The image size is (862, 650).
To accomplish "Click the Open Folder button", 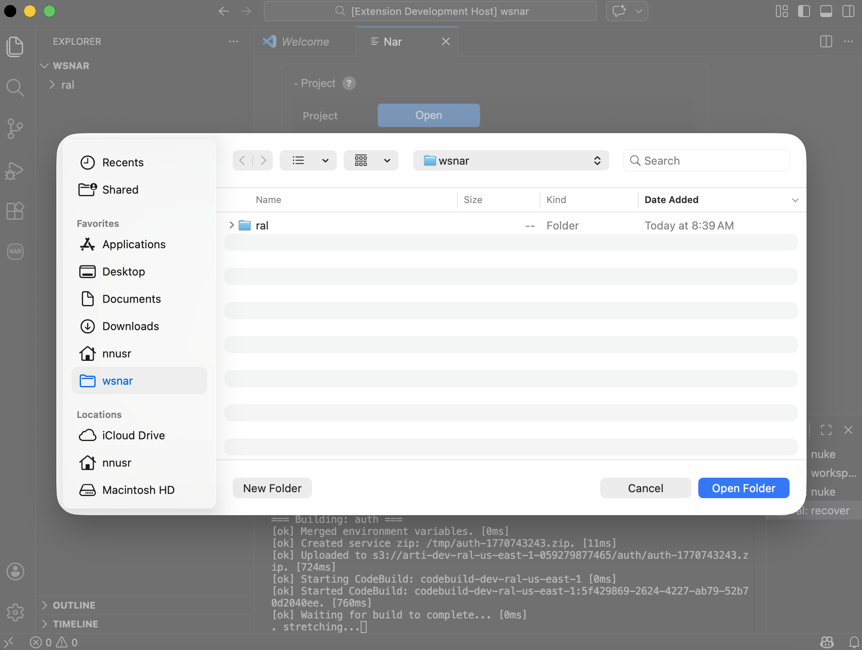I will (x=743, y=488).
